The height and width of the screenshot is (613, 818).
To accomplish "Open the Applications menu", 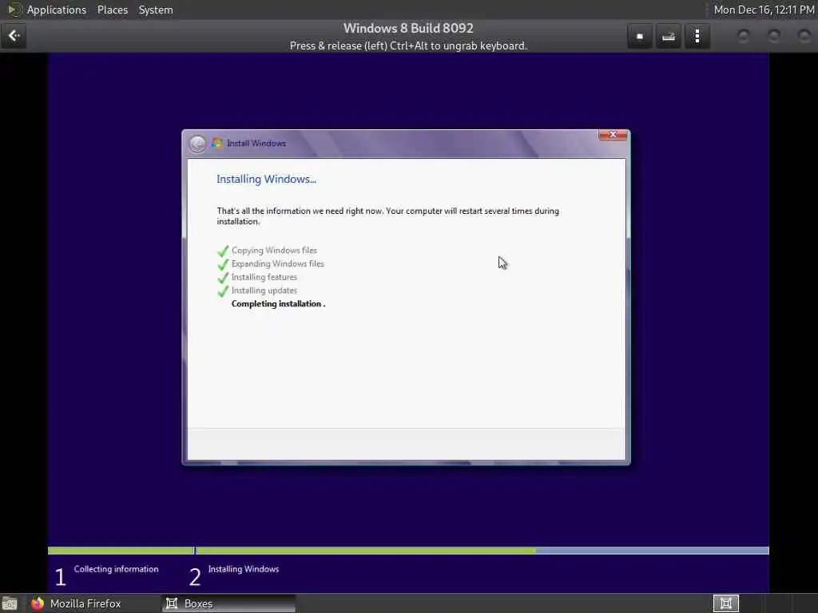I will click(57, 10).
